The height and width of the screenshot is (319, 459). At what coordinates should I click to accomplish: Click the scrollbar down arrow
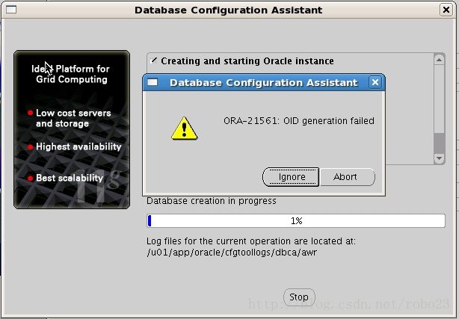(439, 158)
